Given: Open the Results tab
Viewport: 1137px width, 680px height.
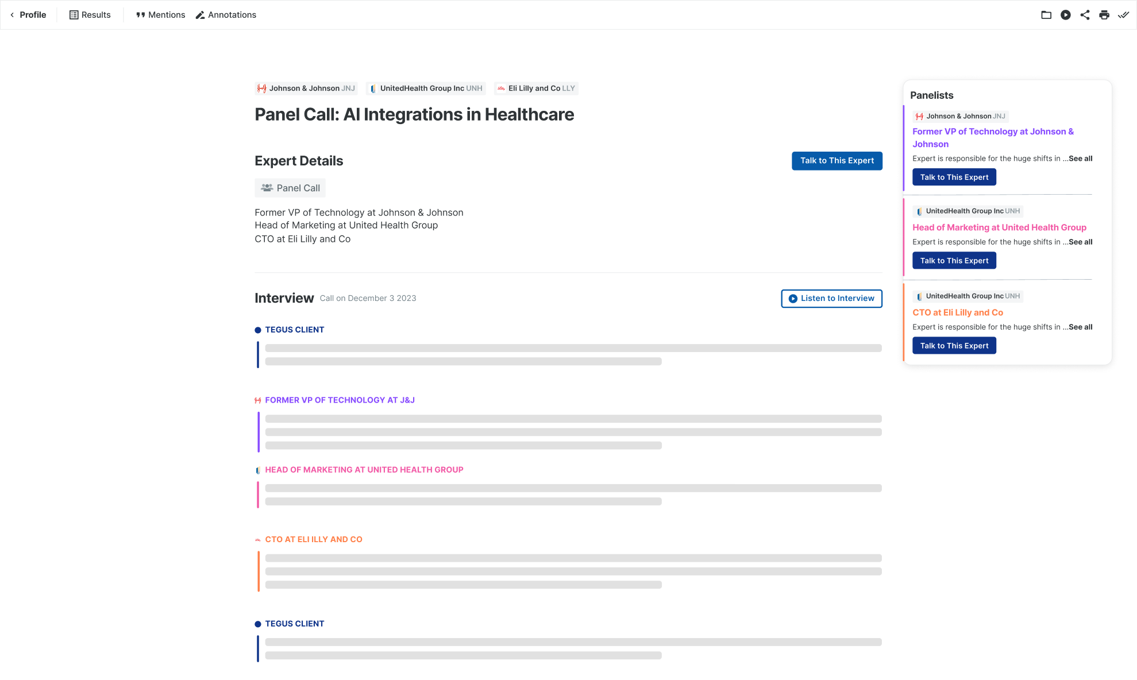Looking at the screenshot, I should coord(90,15).
